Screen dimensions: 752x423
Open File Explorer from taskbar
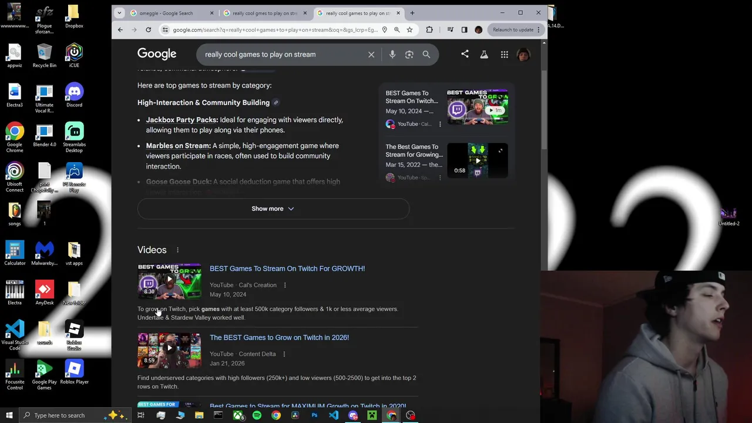[x=199, y=415]
